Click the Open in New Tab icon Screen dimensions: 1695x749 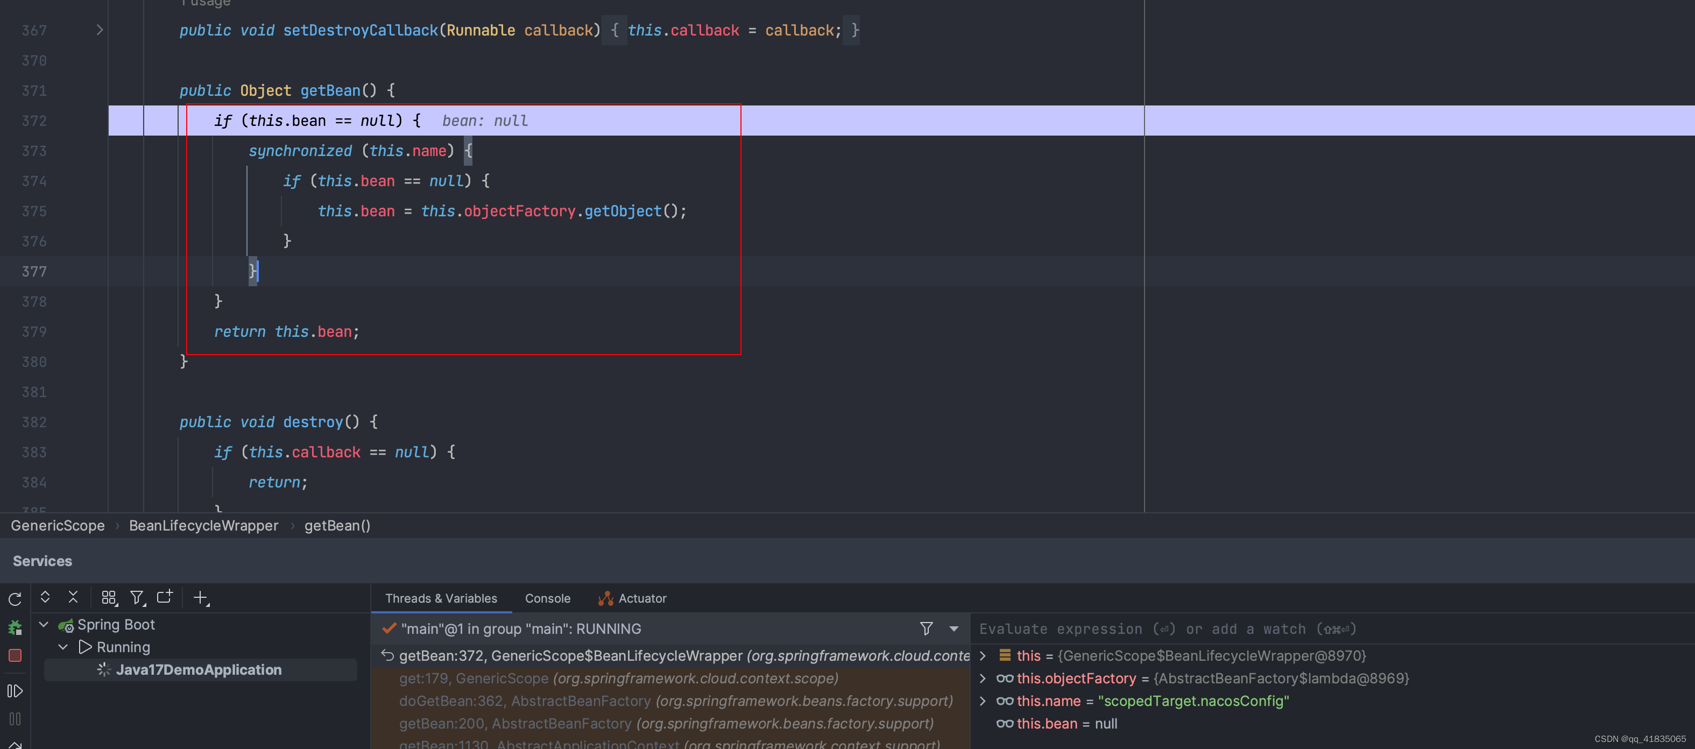pyautogui.click(x=165, y=597)
